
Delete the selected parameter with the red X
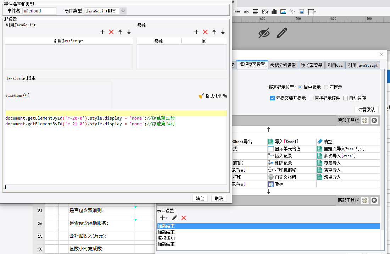click(x=205, y=32)
